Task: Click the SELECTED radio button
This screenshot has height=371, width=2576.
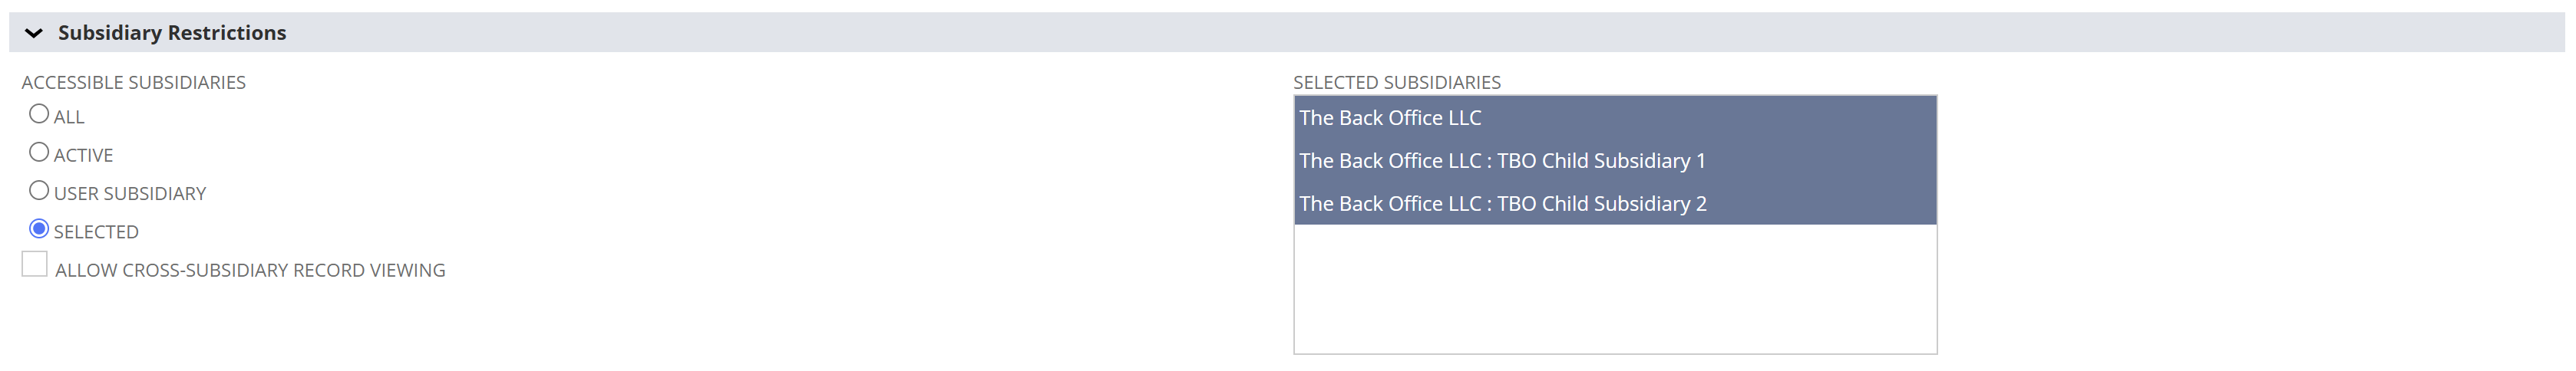Action: tap(39, 229)
